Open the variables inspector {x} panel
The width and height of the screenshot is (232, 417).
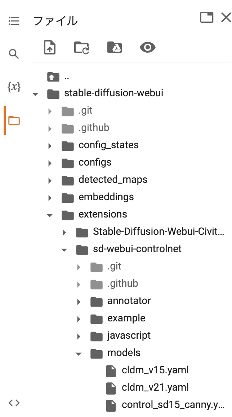point(14,87)
